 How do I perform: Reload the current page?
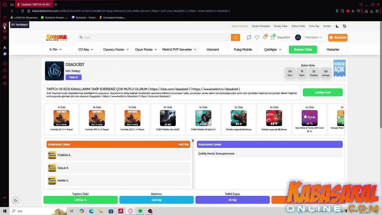pos(22,11)
